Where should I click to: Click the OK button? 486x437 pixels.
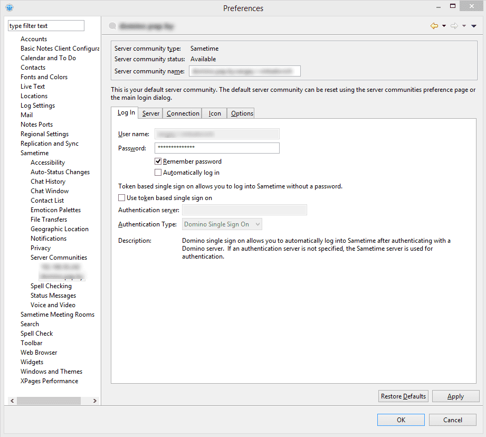point(401,420)
